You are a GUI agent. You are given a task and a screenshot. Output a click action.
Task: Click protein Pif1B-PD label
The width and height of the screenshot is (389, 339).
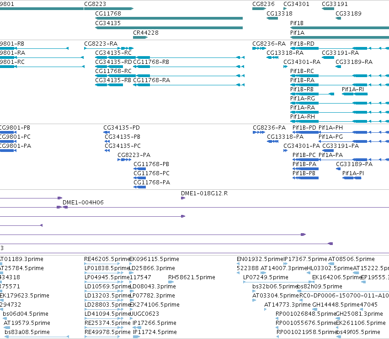[304, 128]
